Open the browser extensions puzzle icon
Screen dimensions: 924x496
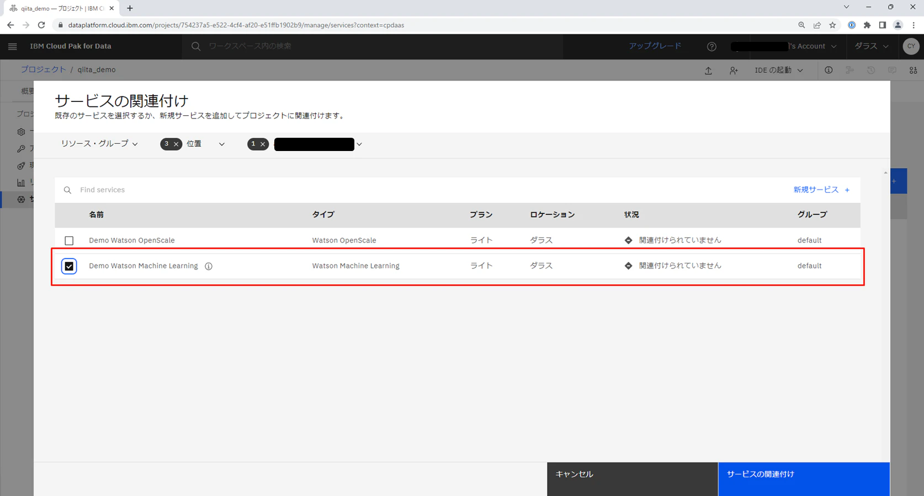pos(867,25)
